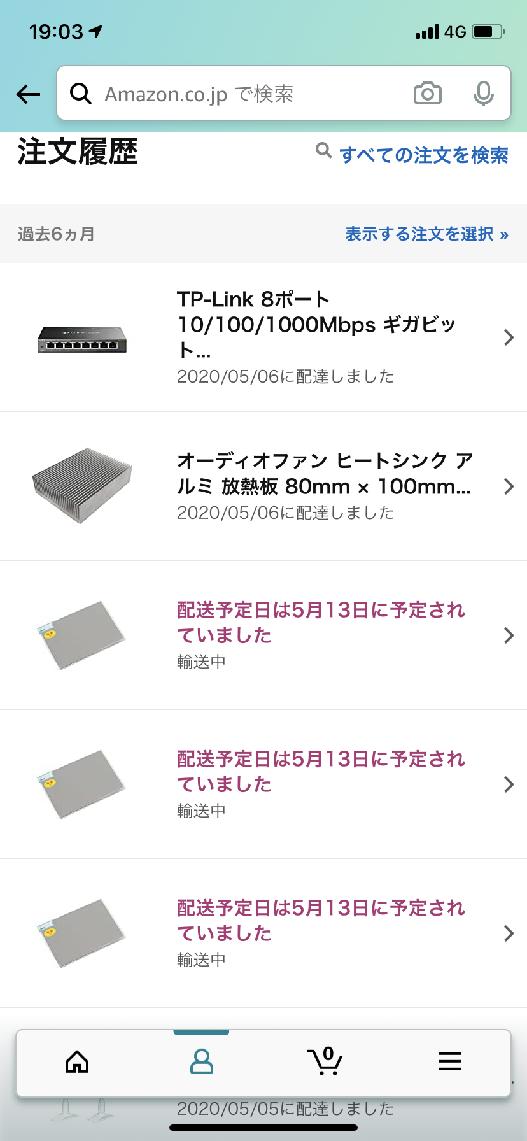Expand first 配送予定日は5月13日 order chevron
This screenshot has width=527, height=1141.
click(x=509, y=635)
